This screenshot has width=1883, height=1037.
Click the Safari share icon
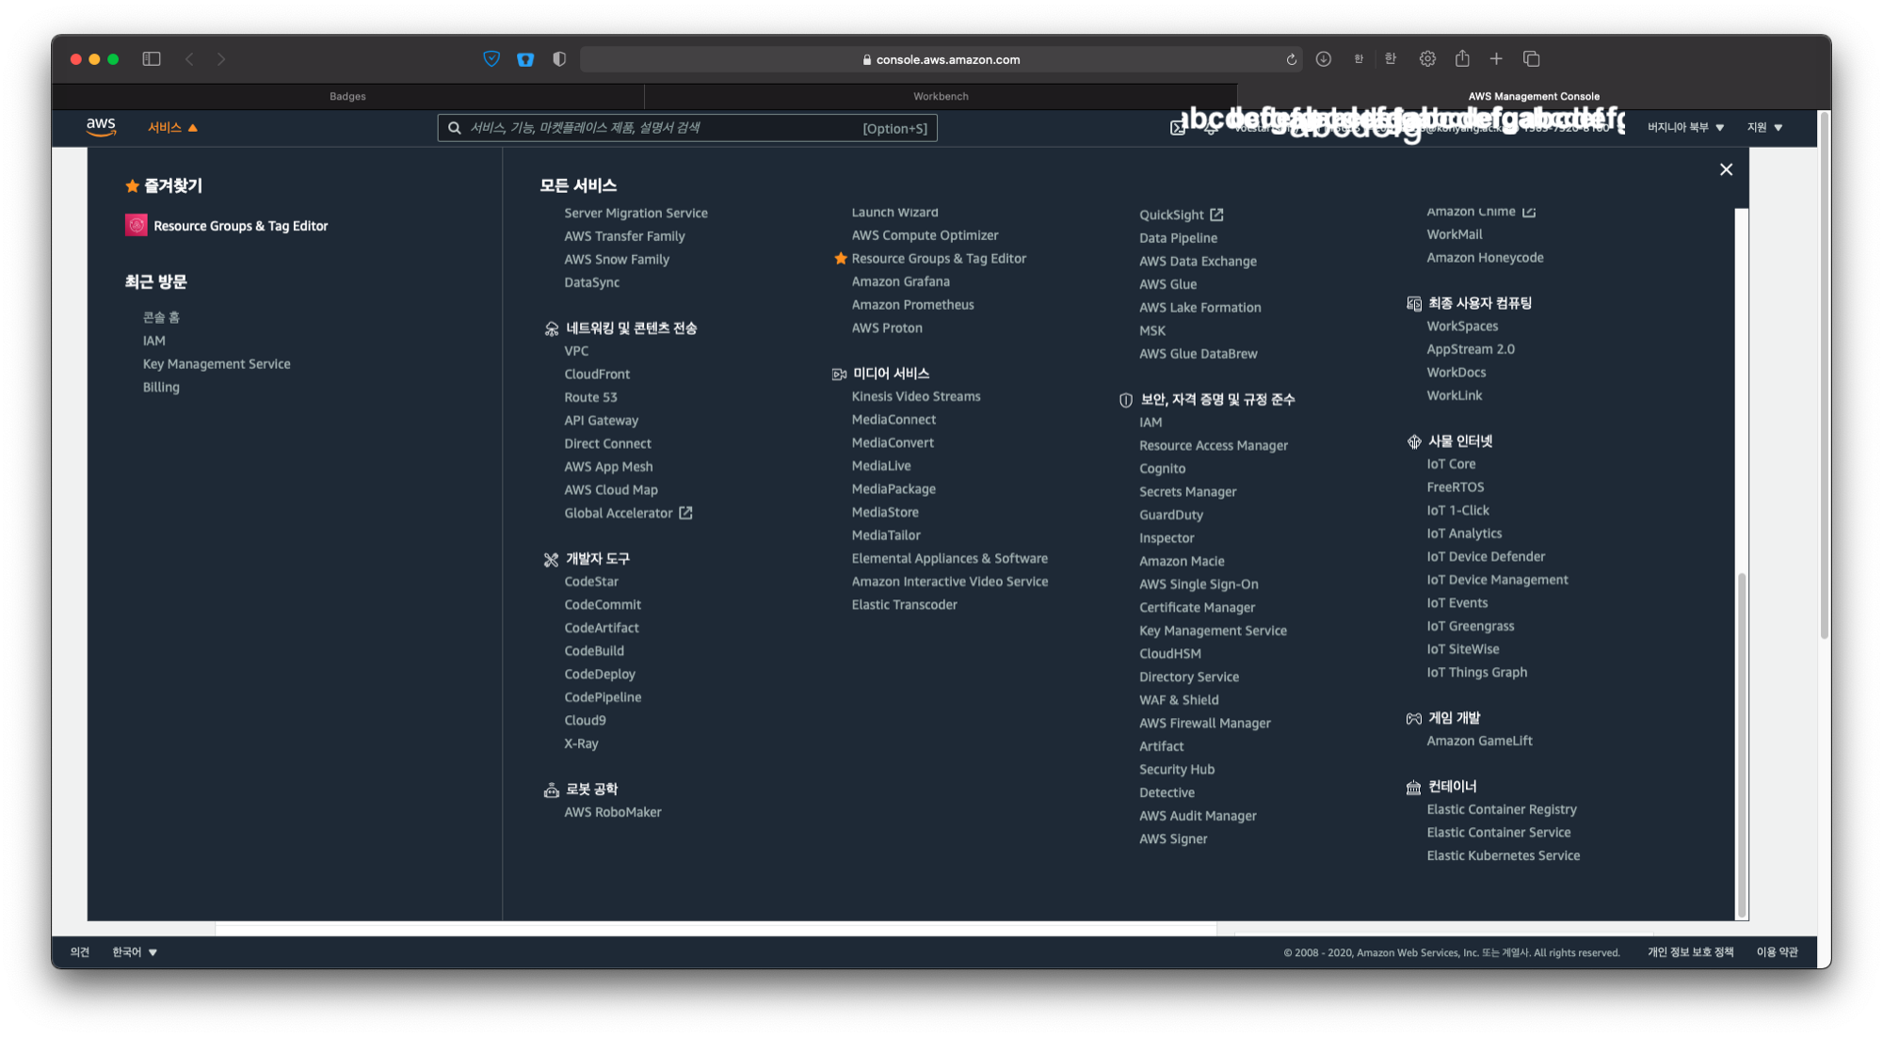coord(1462,59)
